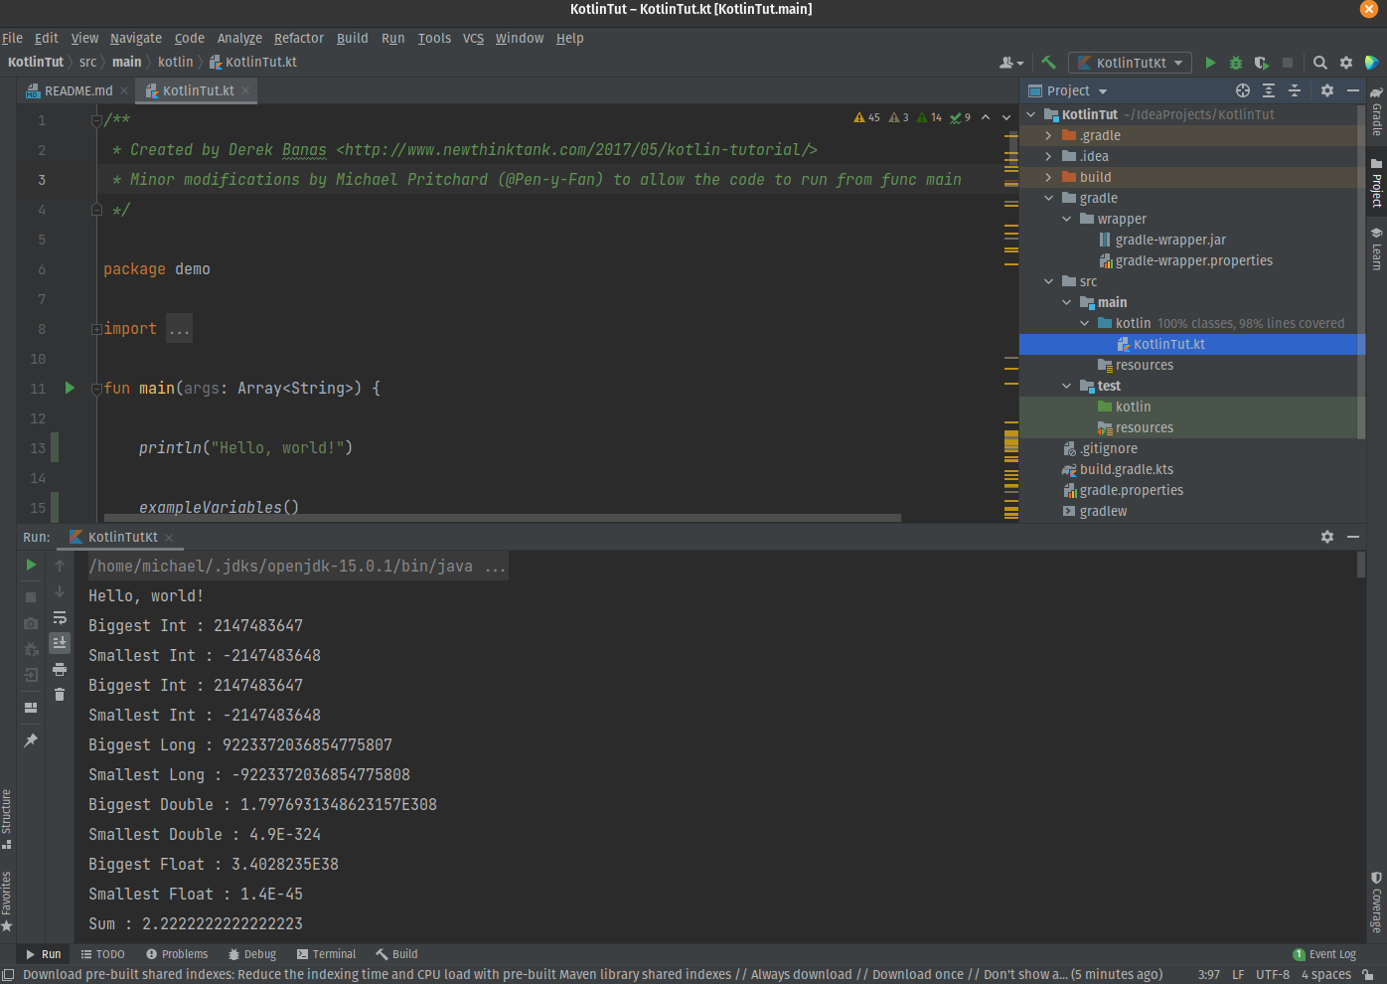Image resolution: width=1387 pixels, height=984 pixels.
Task: Toggle the Favorites tool window
Action: click(x=7, y=902)
